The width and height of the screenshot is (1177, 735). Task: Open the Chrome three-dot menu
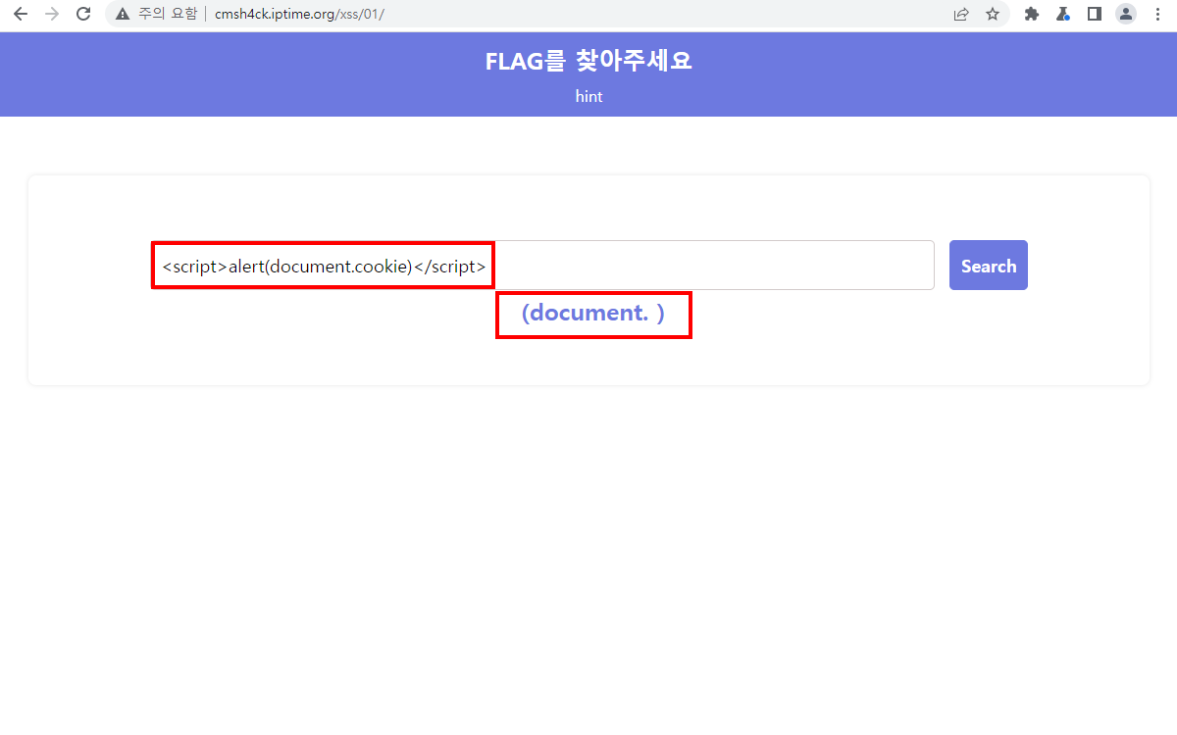[1158, 14]
